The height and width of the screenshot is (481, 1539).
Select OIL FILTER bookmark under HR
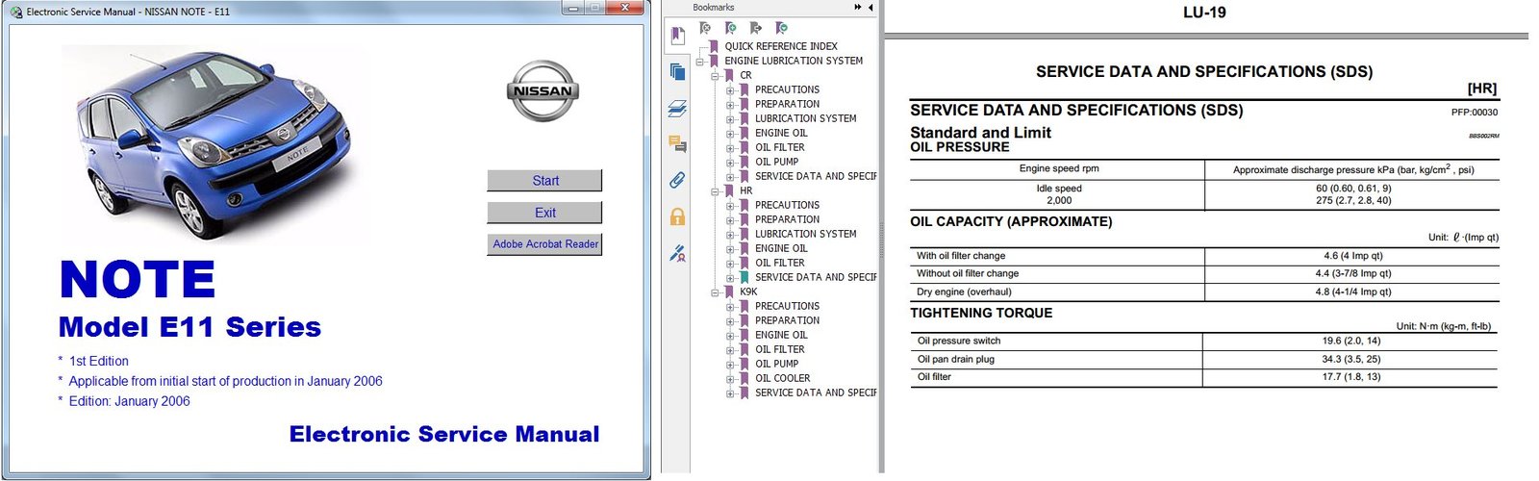coord(779,263)
